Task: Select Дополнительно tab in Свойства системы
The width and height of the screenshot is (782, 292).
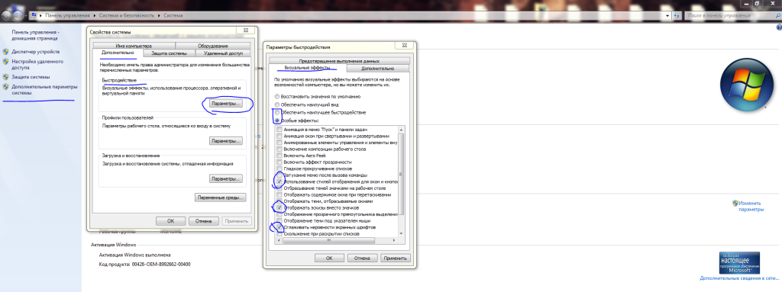Action: click(x=118, y=53)
